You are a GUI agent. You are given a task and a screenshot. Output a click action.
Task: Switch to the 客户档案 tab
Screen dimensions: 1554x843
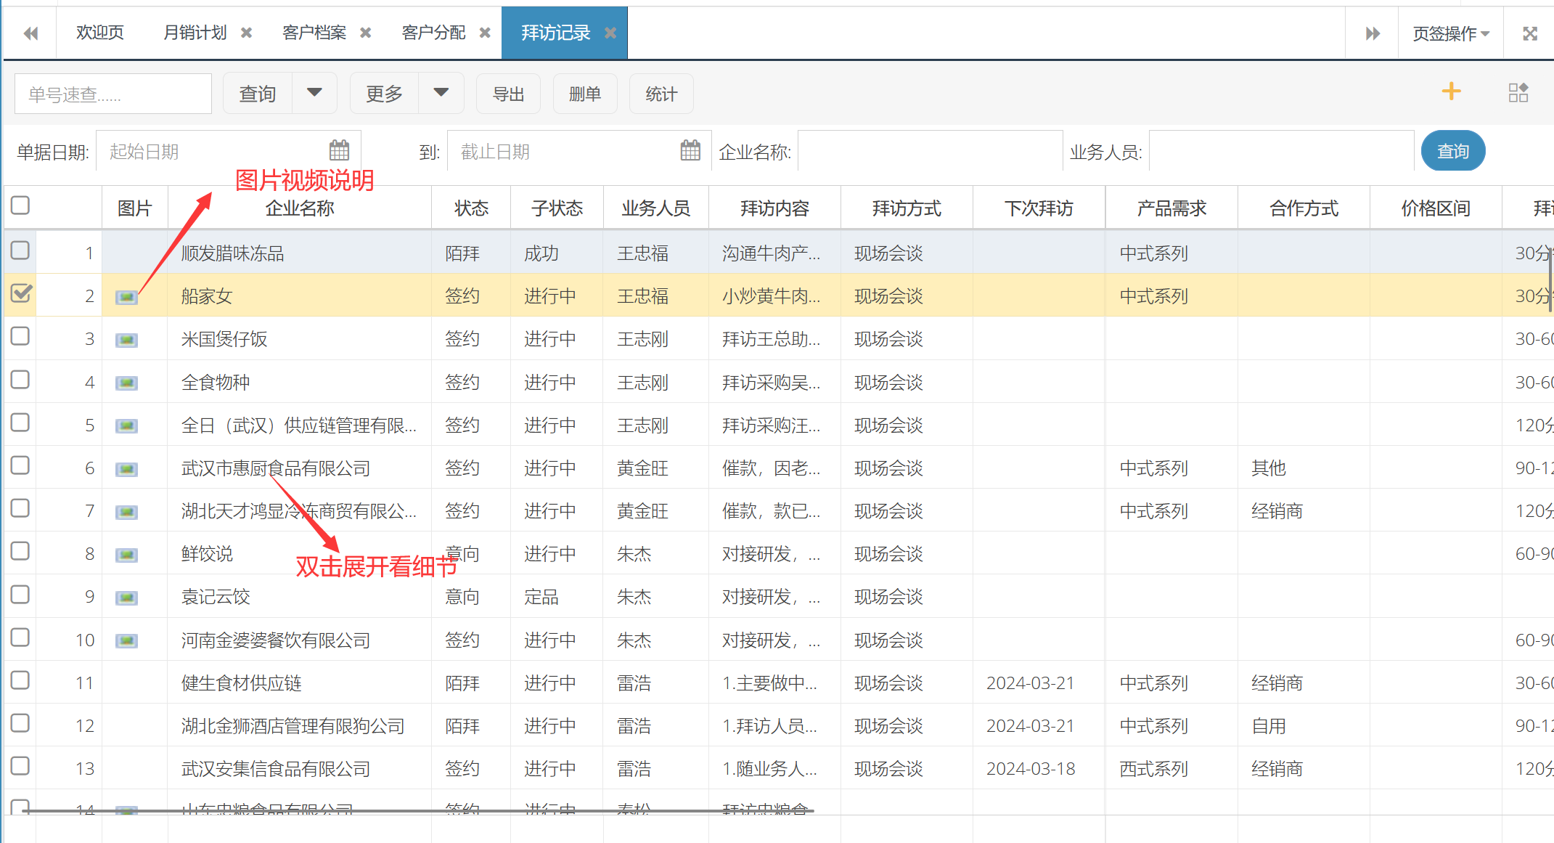(x=314, y=33)
